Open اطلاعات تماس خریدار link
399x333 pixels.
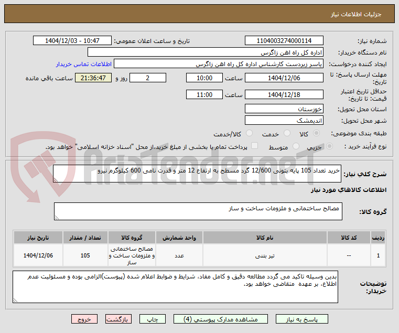pos(84,64)
